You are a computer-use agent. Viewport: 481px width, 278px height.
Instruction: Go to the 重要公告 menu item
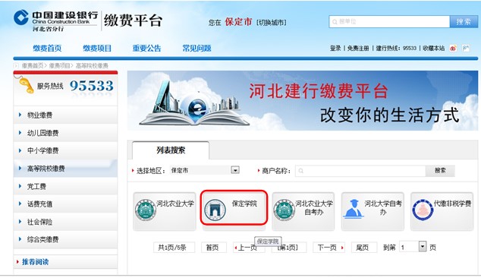(x=146, y=48)
